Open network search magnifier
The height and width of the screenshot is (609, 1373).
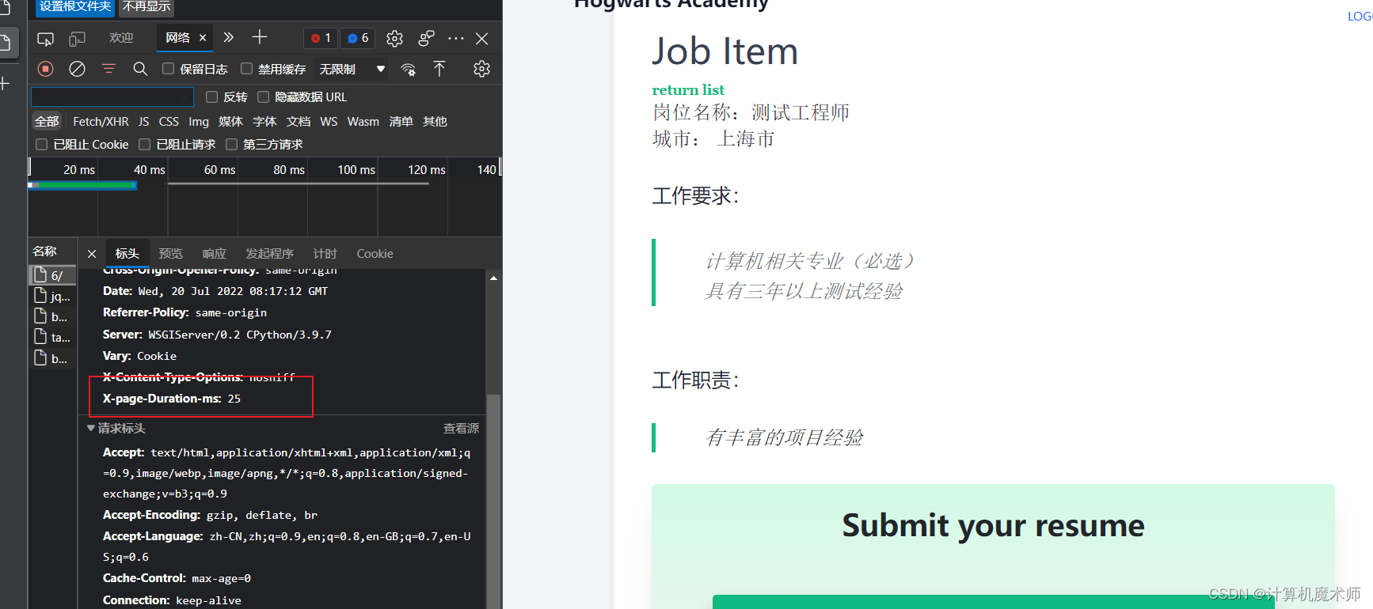pos(140,69)
